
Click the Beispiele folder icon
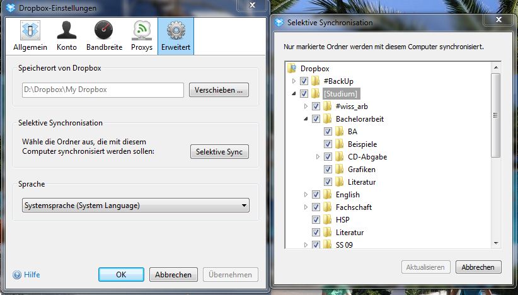click(339, 144)
